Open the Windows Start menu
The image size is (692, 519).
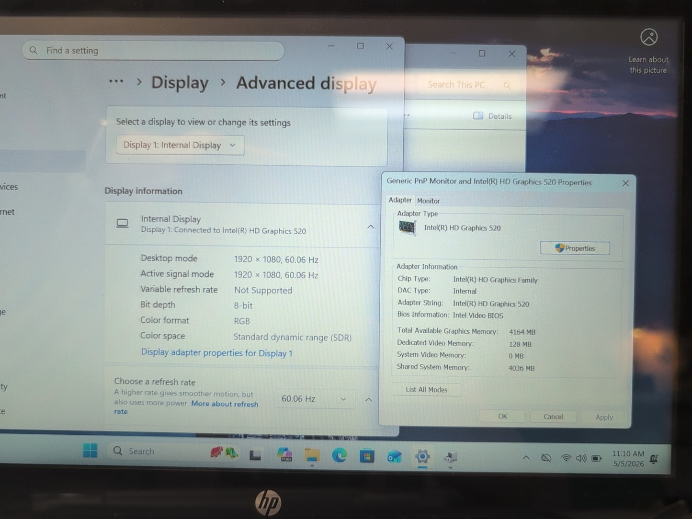pos(90,451)
